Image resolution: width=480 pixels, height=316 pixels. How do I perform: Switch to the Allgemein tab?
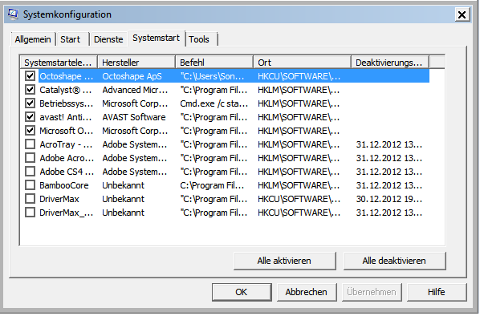[33, 39]
